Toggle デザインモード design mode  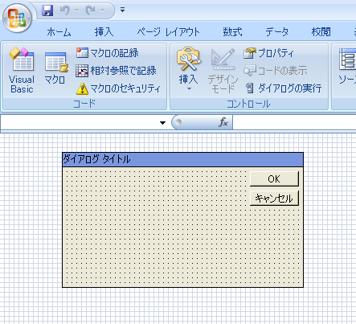coord(223,71)
